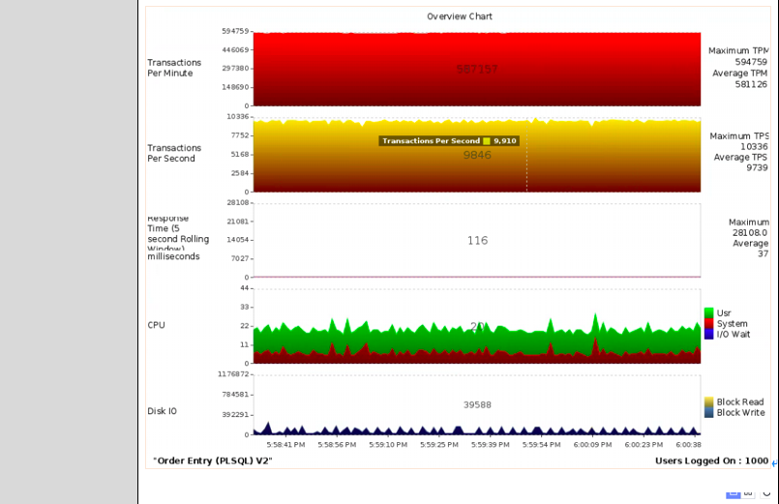Select the blue I/O Wait legend swatch
This screenshot has width=779, height=504.
coord(709,334)
